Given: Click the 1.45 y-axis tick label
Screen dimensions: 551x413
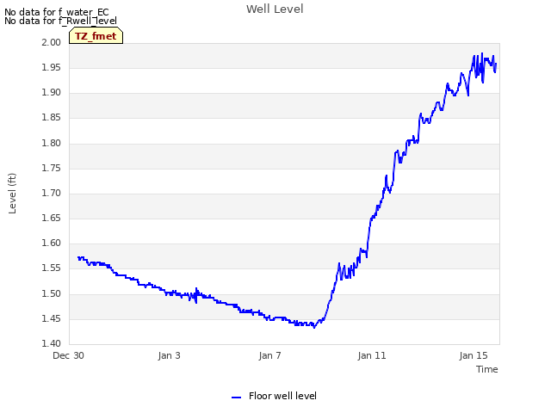Looking at the screenshot, I should tap(52, 318).
